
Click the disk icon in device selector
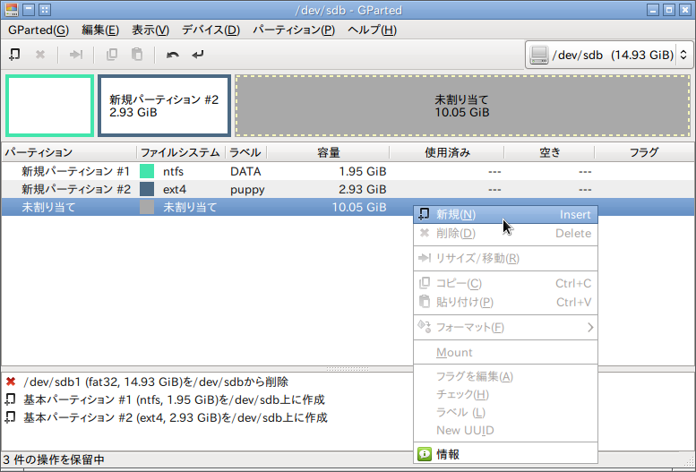click(539, 55)
